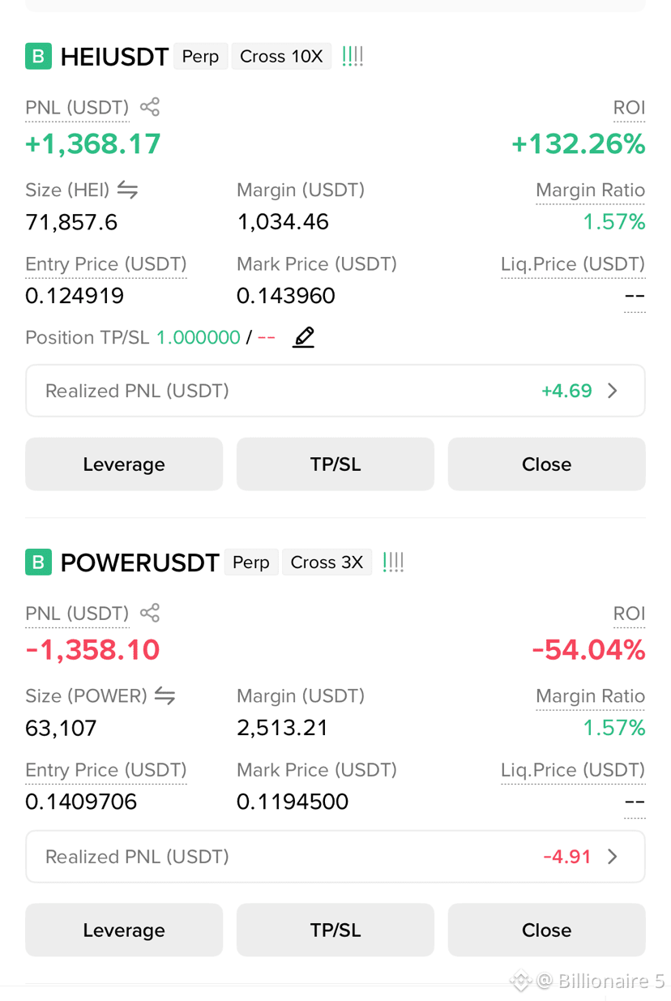Viewport: 671px width, 1001px height.
Task: Share the HEIUSDT PNL via share icon
Action: coord(150,107)
